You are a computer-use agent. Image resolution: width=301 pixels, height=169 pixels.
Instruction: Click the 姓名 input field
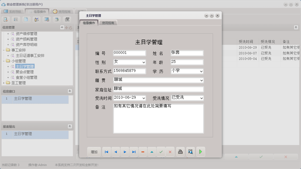(x=187, y=53)
